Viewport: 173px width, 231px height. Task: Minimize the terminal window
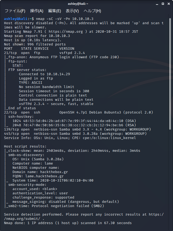click(157, 3)
